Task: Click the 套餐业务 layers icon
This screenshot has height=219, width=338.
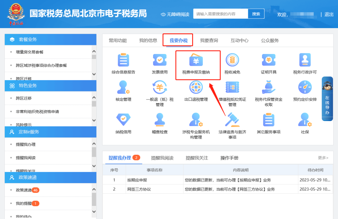Action: coord(12,40)
